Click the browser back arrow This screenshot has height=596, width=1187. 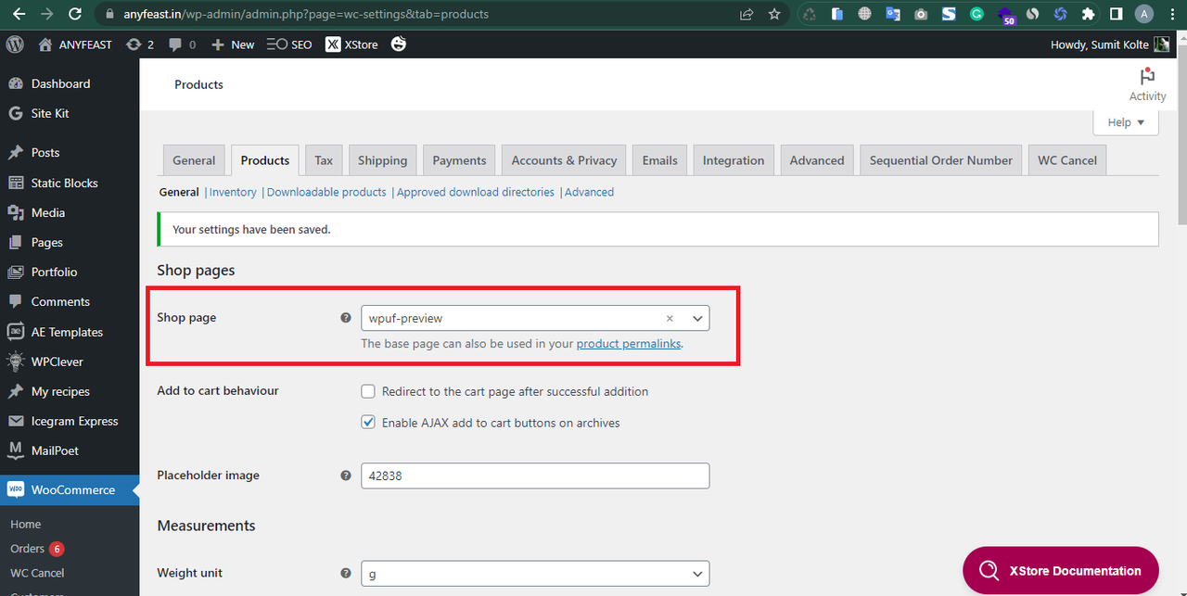[18, 14]
